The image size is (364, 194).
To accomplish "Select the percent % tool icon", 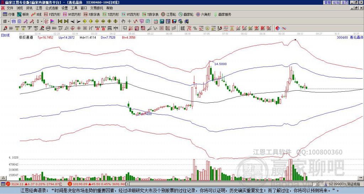I will tap(195, 28).
